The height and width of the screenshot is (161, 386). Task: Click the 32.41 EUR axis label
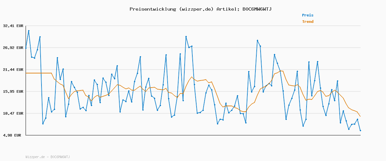pyautogui.click(x=13, y=26)
